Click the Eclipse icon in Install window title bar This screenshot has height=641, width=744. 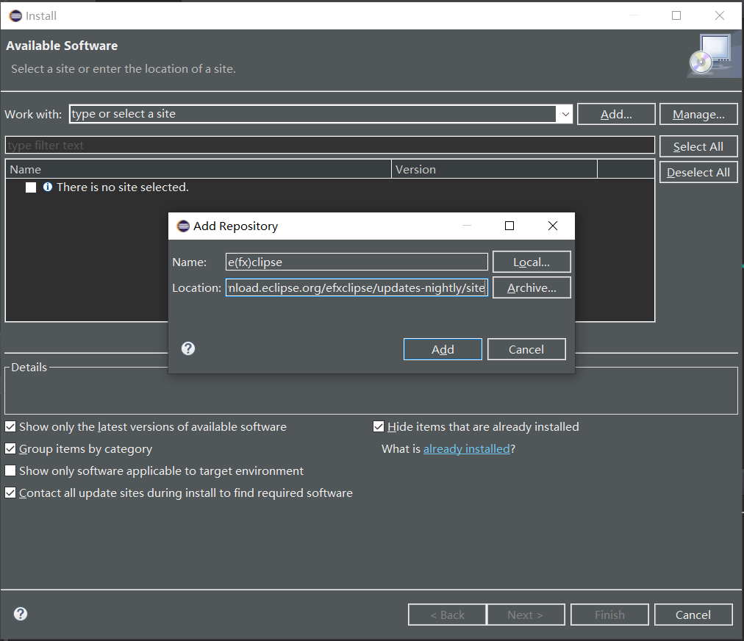pyautogui.click(x=15, y=15)
